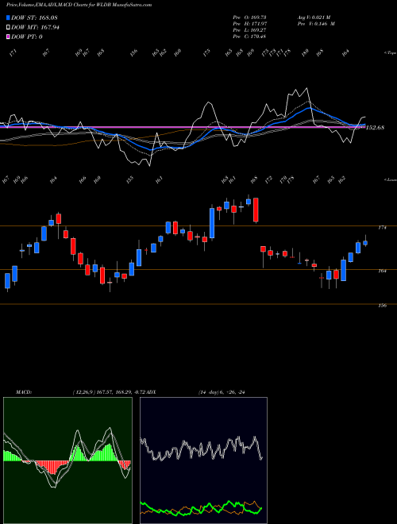This screenshot has width=397, height=524.
Task: Click the tall red candle before the gap down
Action: pyautogui.click(x=256, y=210)
